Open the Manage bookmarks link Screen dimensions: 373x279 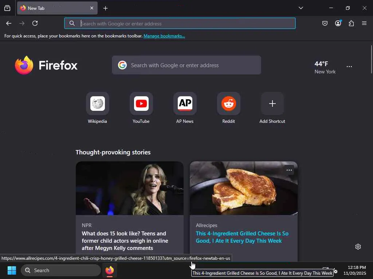[164, 36]
